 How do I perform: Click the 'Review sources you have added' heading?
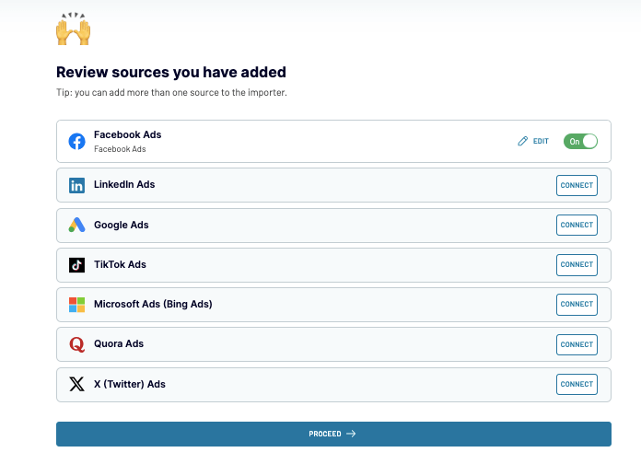(x=171, y=72)
